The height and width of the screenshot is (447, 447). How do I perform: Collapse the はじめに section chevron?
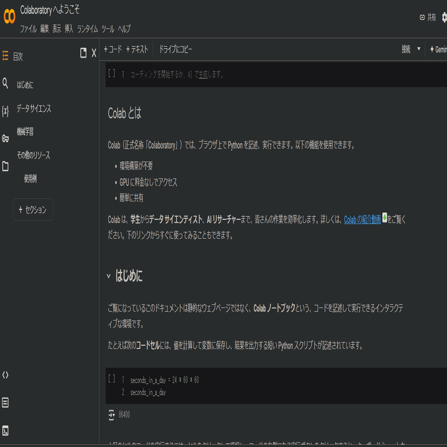[109, 276]
